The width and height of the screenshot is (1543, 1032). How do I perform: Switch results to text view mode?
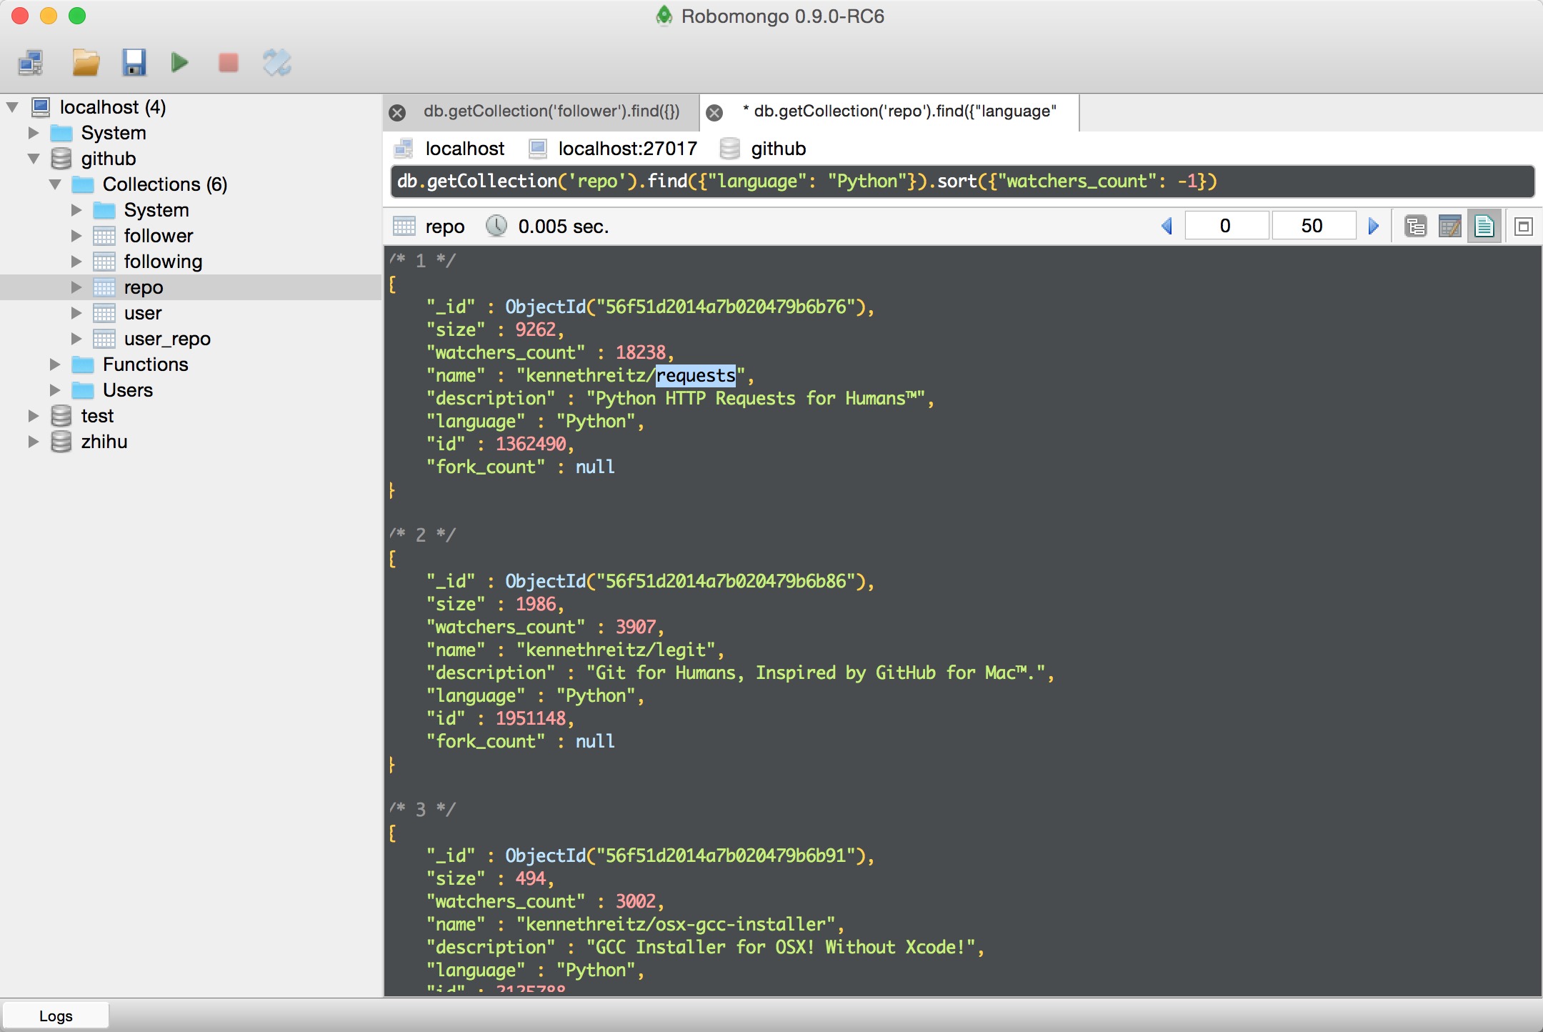point(1484,227)
